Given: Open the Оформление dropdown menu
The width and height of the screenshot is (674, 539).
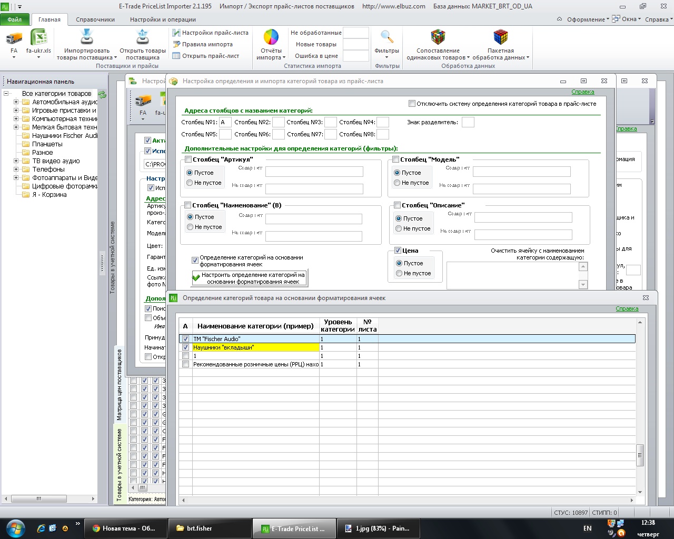Looking at the screenshot, I should click(588, 19).
